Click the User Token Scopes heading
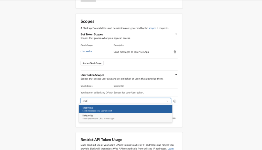 click(x=92, y=75)
